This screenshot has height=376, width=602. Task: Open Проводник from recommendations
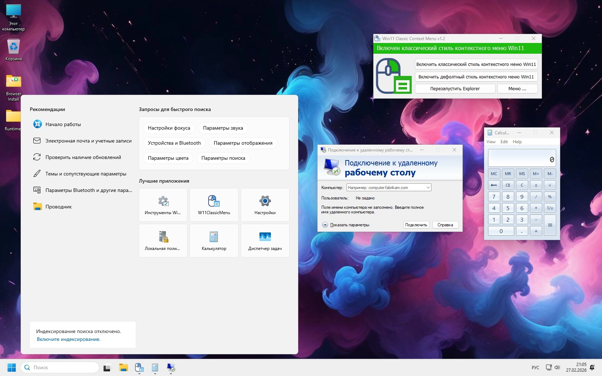tap(58, 207)
